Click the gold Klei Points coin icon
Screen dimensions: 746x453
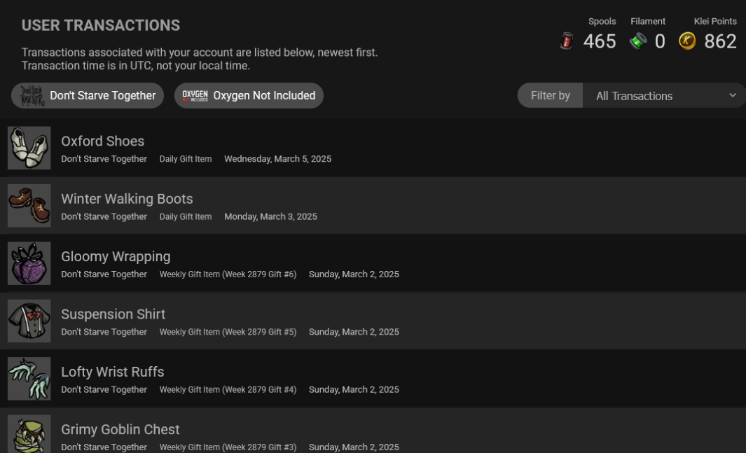pos(687,41)
